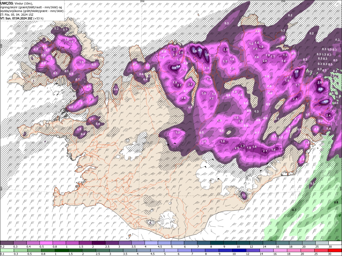Click the lavender snow swatch between 4 and 4.5
Screen dimensions: 342x256
tap(151, 243)
